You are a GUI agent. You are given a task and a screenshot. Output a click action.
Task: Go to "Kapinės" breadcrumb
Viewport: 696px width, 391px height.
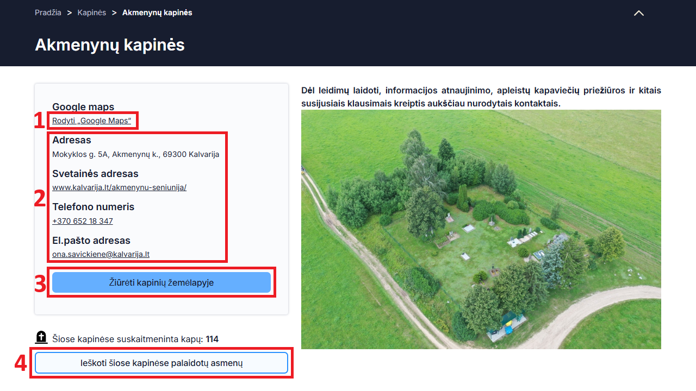click(92, 12)
